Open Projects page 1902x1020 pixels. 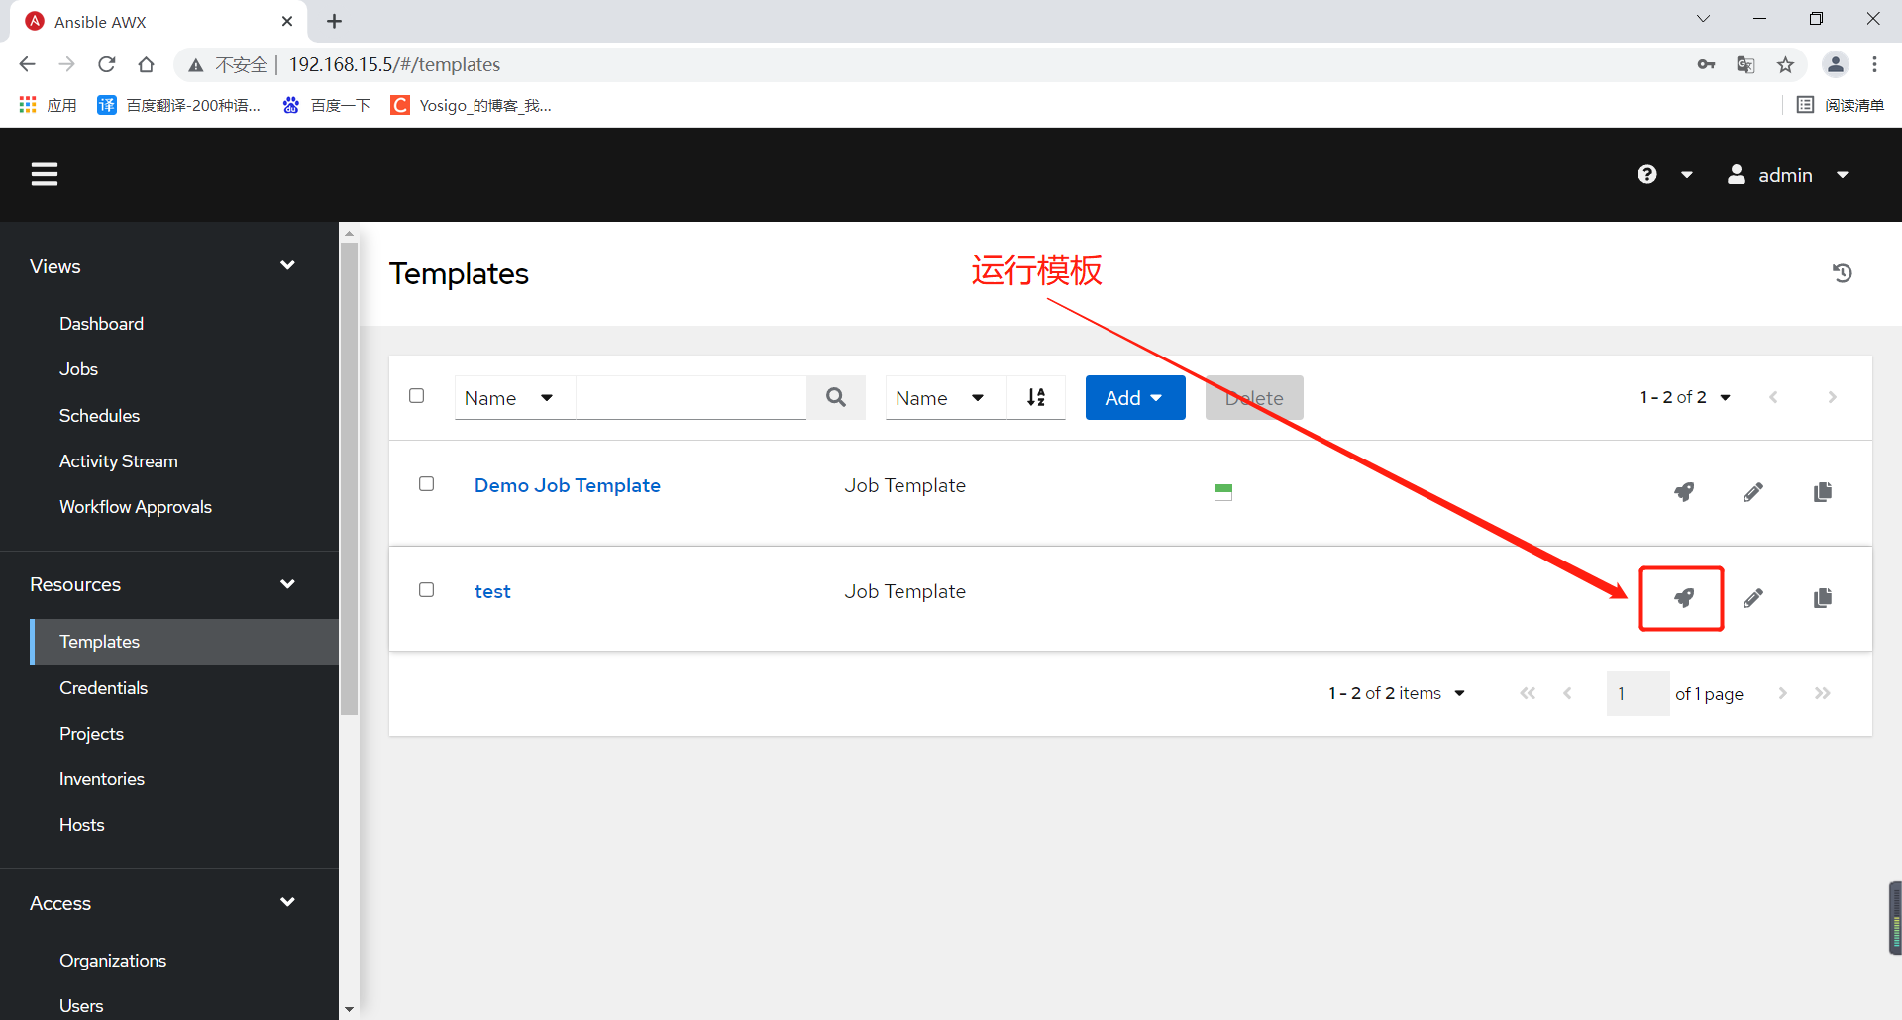(x=91, y=734)
